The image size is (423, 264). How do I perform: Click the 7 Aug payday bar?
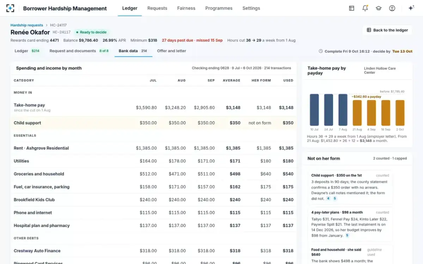click(x=343, y=110)
